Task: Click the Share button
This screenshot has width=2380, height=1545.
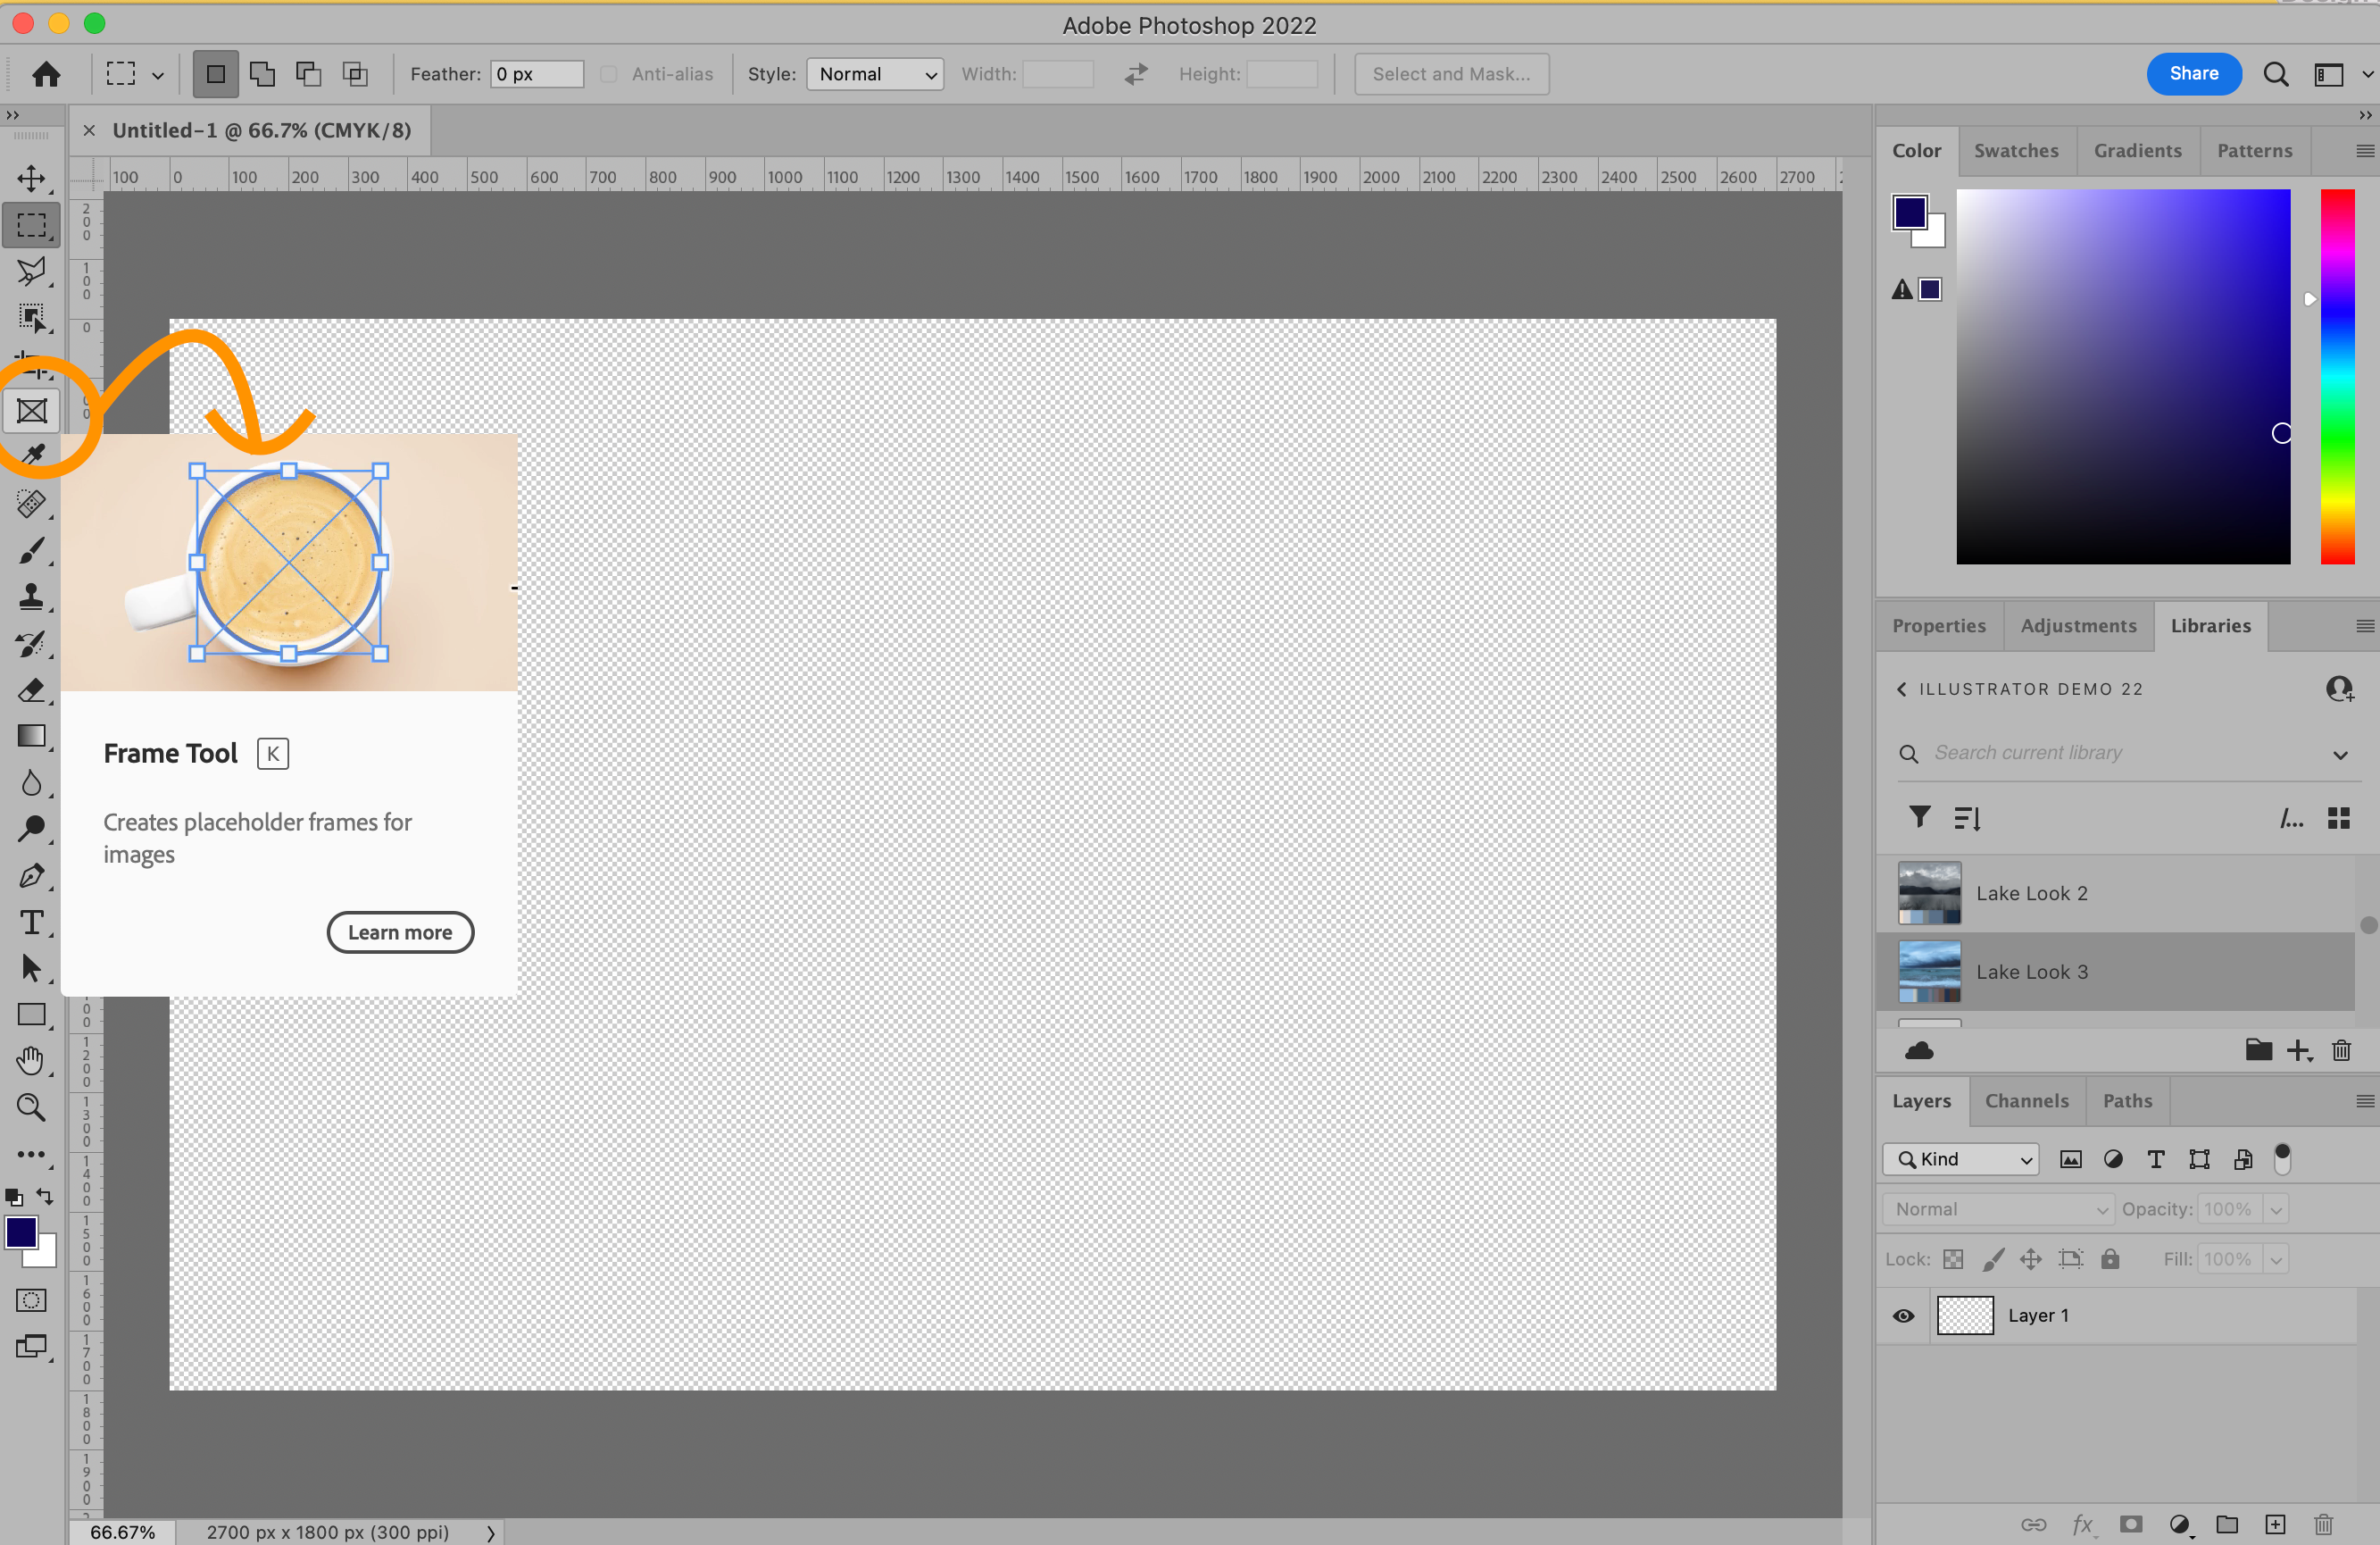Action: click(x=2193, y=74)
